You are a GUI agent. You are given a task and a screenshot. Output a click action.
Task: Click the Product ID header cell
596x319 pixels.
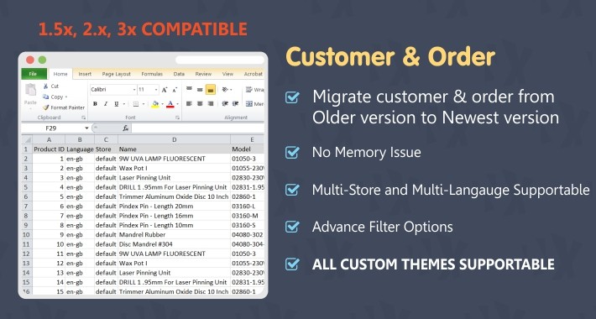49,149
